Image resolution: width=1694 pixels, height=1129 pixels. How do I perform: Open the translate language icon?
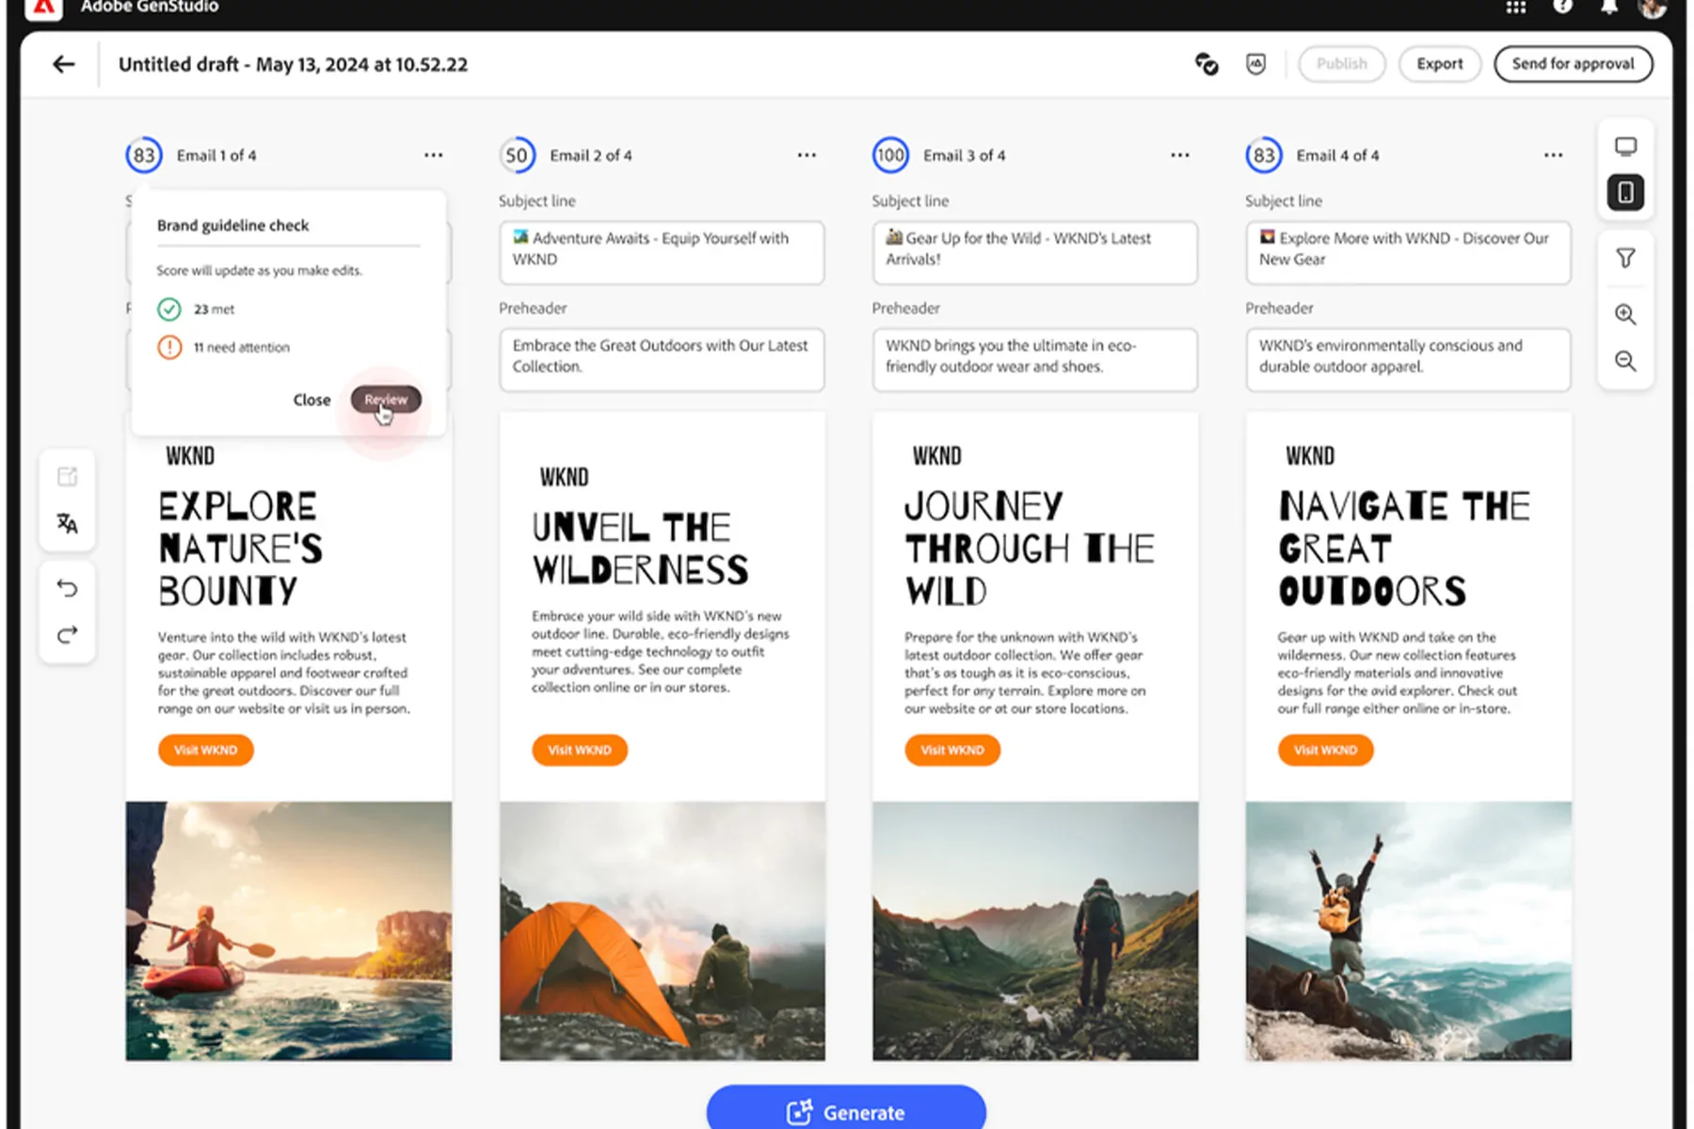point(67,523)
